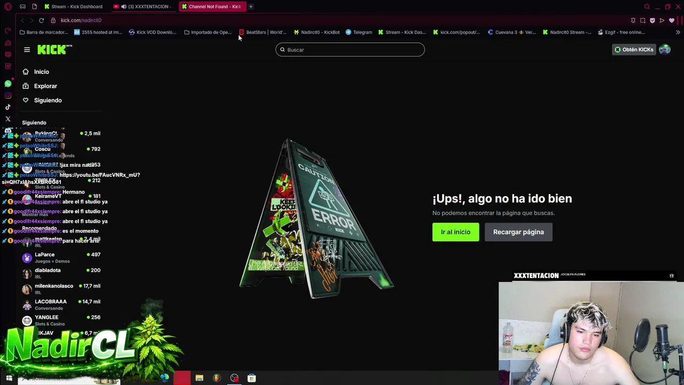Open Edge browser from taskbar
Image resolution: width=684 pixels, height=385 pixels.
pos(165,378)
